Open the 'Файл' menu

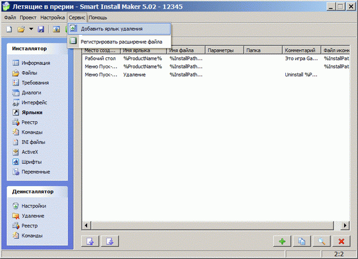10,18
